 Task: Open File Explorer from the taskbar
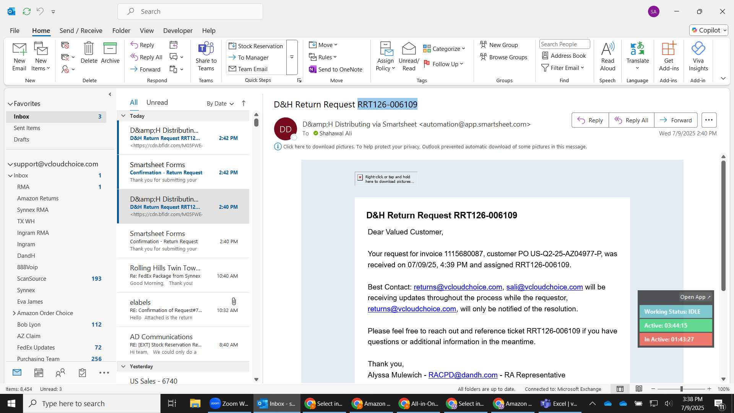pos(195,403)
